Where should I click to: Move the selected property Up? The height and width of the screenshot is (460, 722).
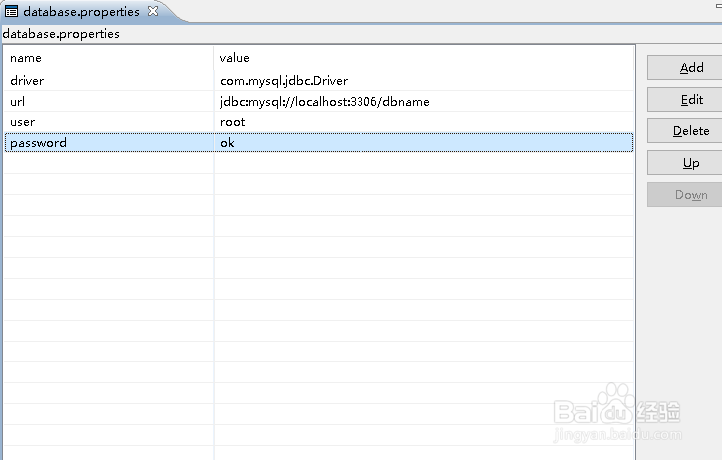point(684,163)
